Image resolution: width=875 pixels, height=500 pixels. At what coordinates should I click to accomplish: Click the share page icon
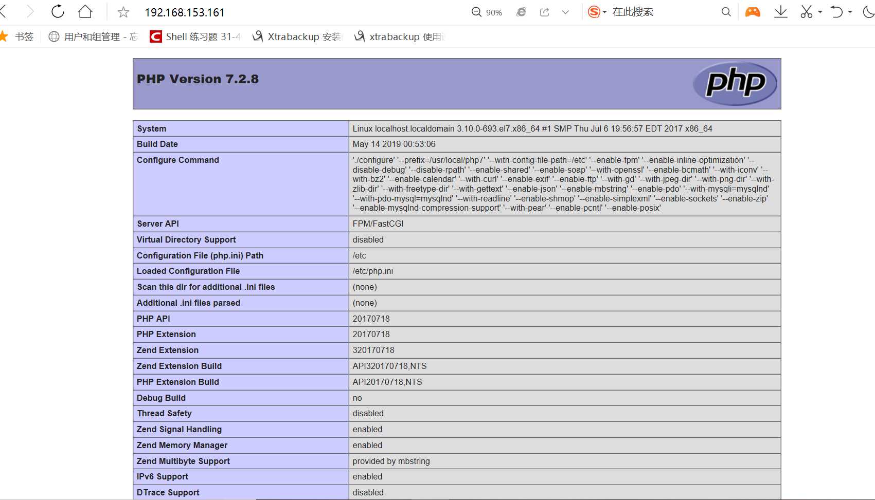click(x=544, y=12)
